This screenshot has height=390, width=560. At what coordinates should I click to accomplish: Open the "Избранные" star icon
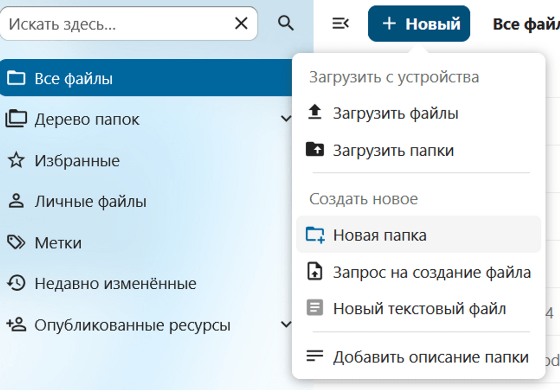(x=16, y=161)
